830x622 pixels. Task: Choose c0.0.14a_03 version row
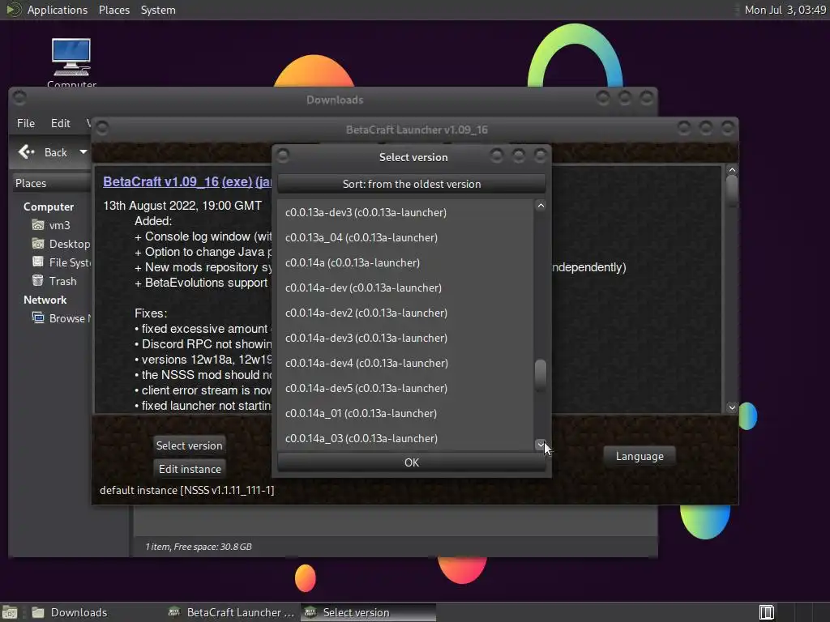click(405, 438)
